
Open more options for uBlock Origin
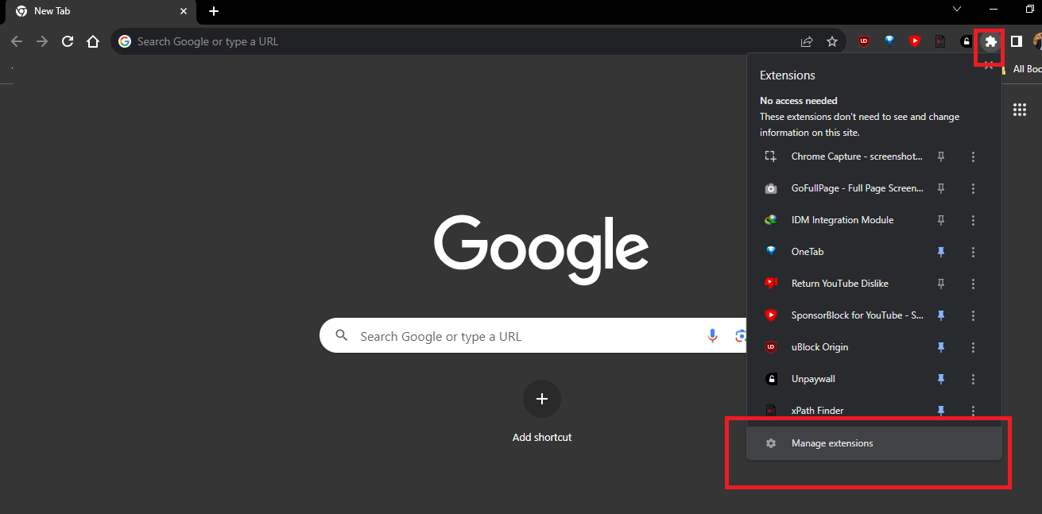973,347
